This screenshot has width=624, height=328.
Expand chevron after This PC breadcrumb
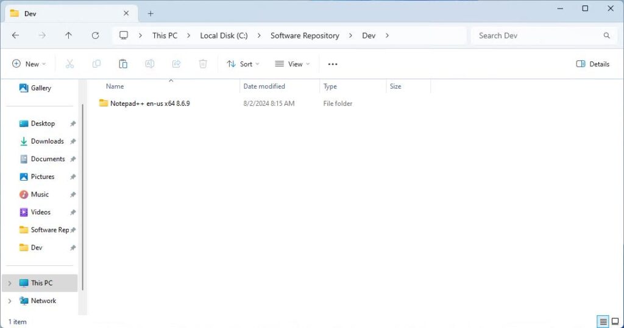[189, 35]
